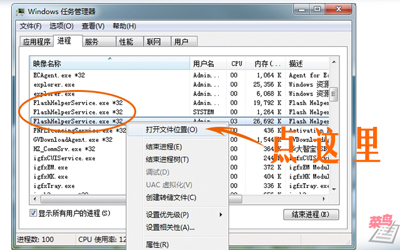Click the 6,068 K memory value
This screenshot has height=250, width=400.
coord(269,94)
